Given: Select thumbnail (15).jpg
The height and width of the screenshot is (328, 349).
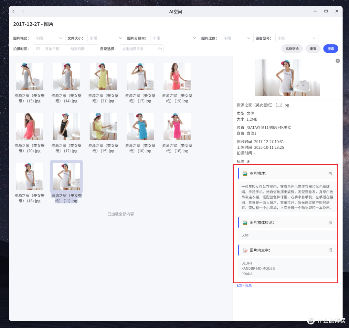Looking at the screenshot, I should click(x=103, y=126).
